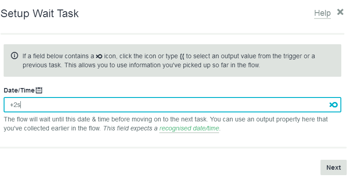Click the banner sentence about previous task outputs

tap(168, 60)
